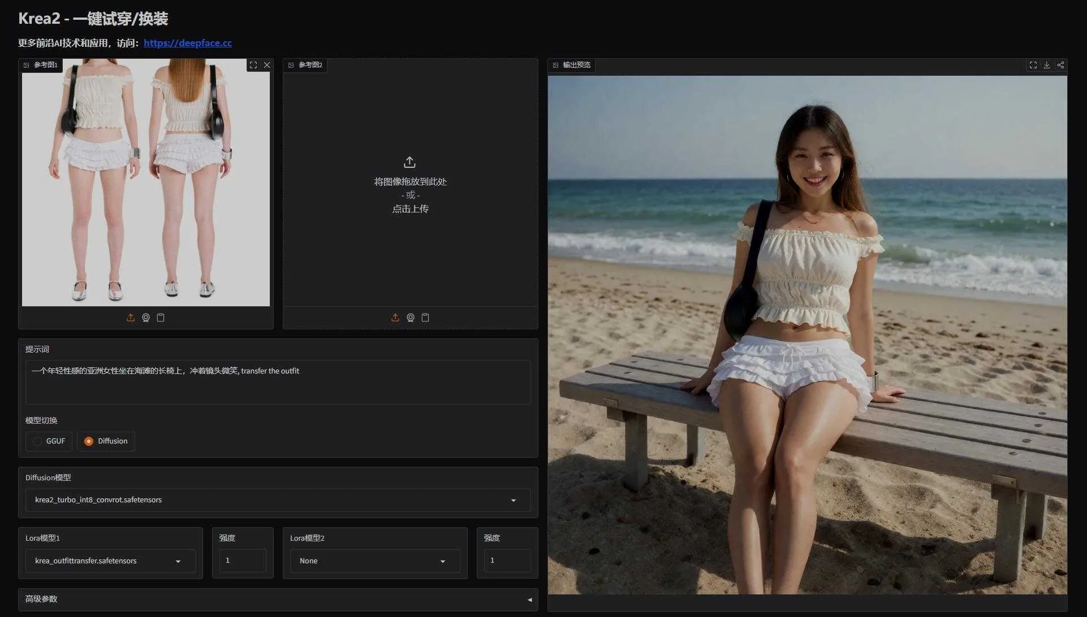
Task: Share the output preview image
Action: [1060, 65]
